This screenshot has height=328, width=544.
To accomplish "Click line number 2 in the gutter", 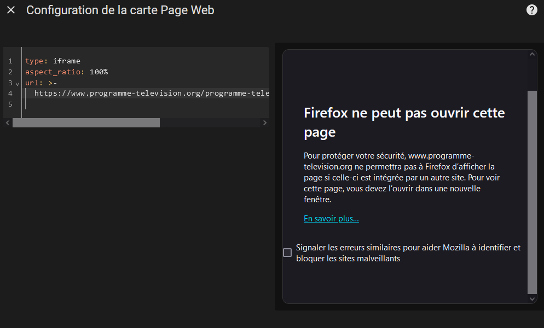I will pyautogui.click(x=10, y=72).
